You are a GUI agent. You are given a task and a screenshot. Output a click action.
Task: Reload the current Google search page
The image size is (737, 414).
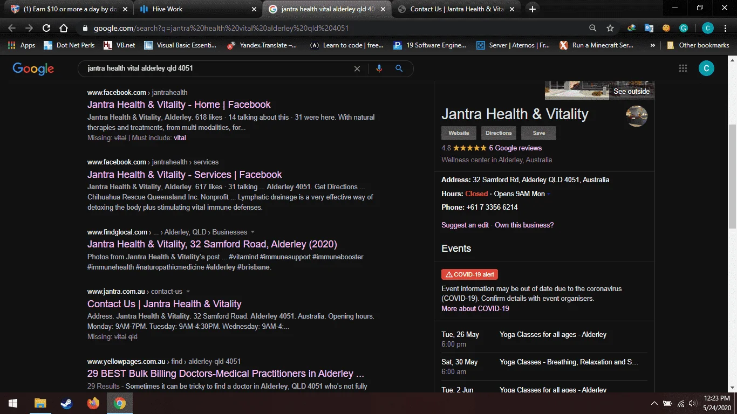pos(46,28)
